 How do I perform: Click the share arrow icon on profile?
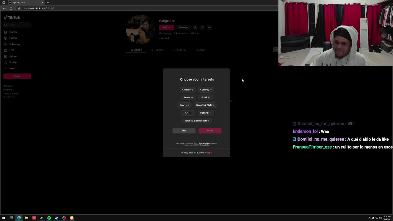[x=202, y=27]
